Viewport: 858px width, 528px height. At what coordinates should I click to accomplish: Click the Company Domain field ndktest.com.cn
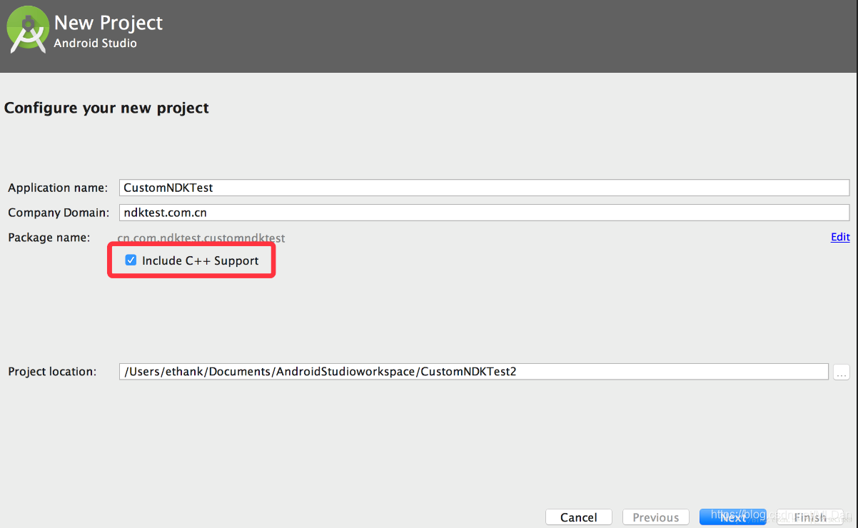[484, 213]
